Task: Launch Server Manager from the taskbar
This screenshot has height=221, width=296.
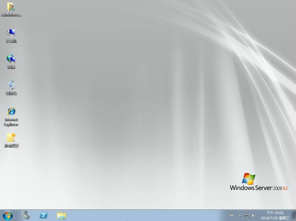Action: [x=26, y=215]
